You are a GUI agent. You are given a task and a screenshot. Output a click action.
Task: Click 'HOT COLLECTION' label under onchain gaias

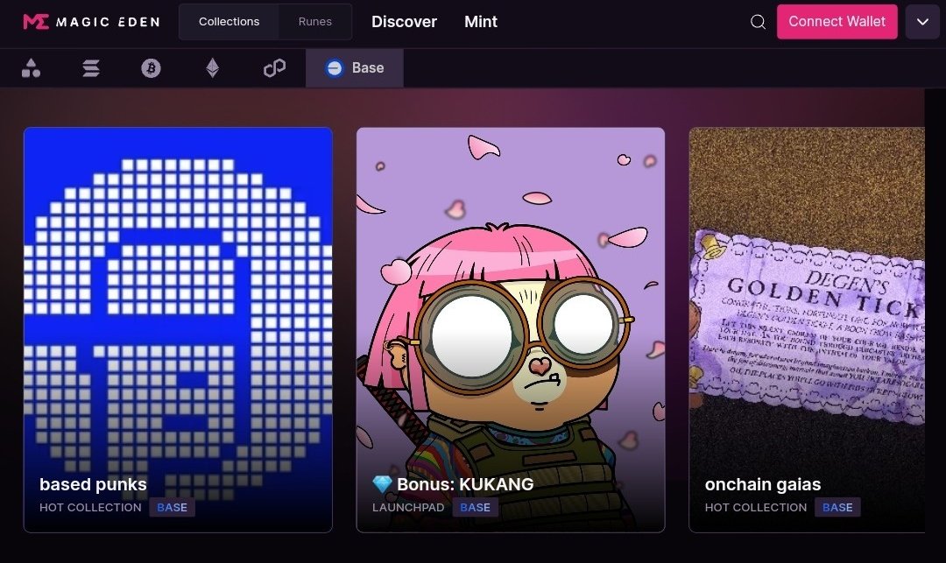756,508
